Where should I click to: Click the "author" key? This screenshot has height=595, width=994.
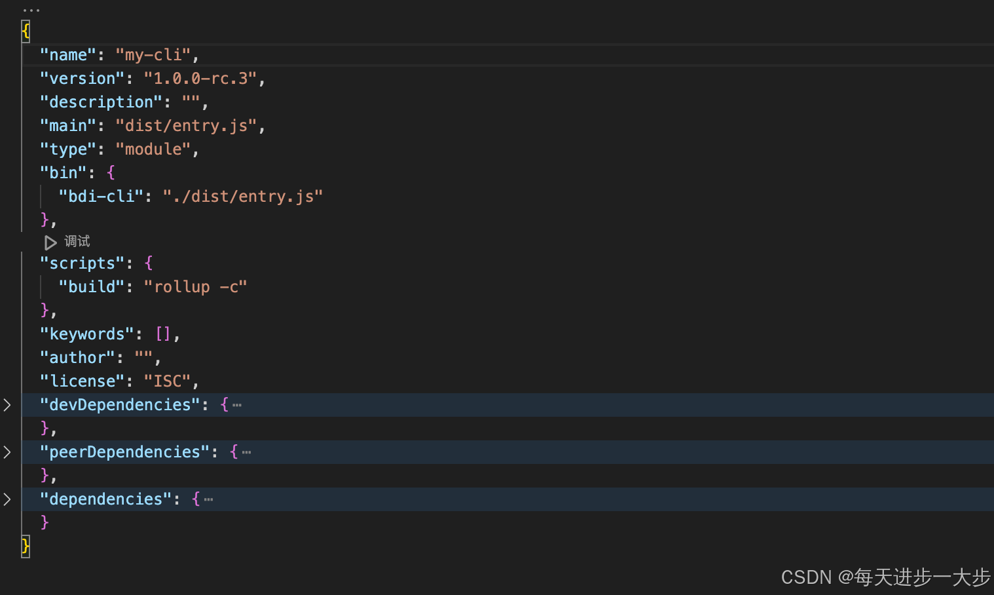(x=77, y=358)
